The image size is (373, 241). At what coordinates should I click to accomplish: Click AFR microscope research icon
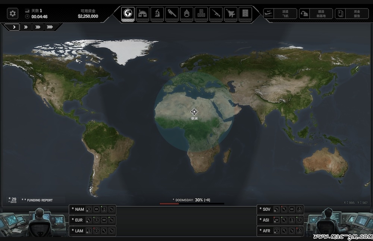coord(299,231)
